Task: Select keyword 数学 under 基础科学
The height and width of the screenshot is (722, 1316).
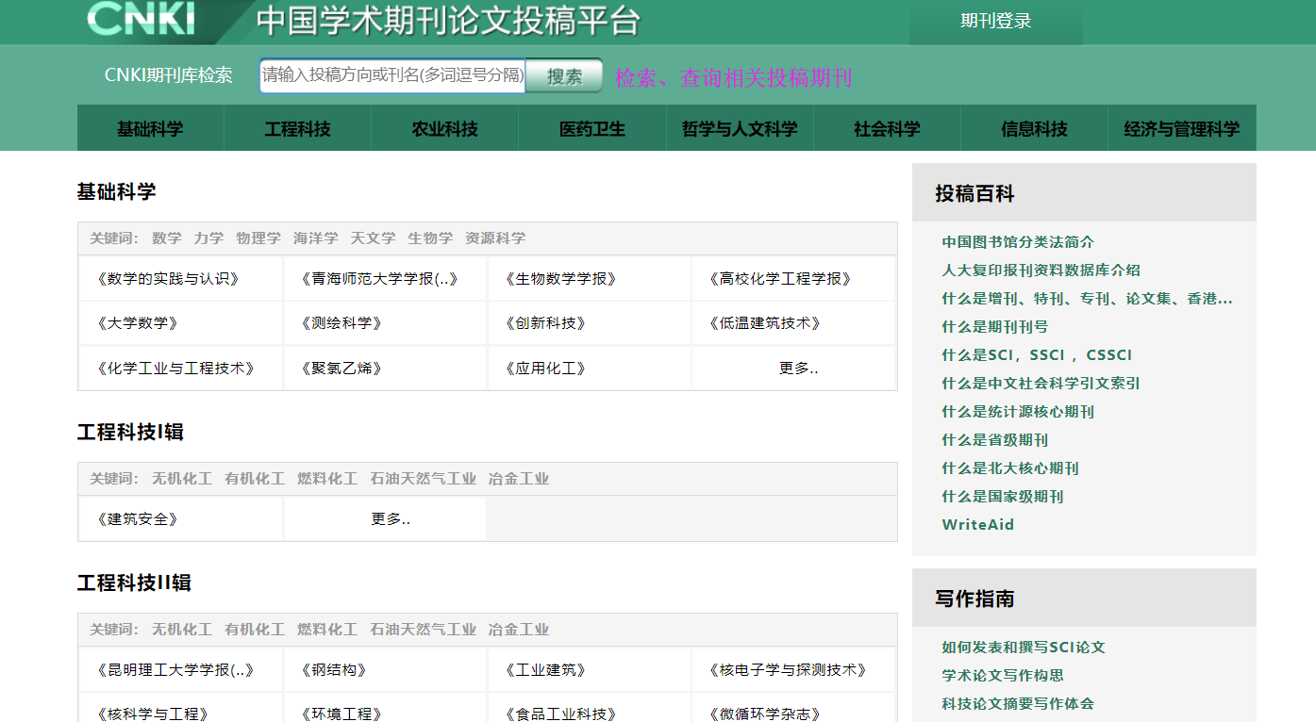Action: (x=167, y=238)
